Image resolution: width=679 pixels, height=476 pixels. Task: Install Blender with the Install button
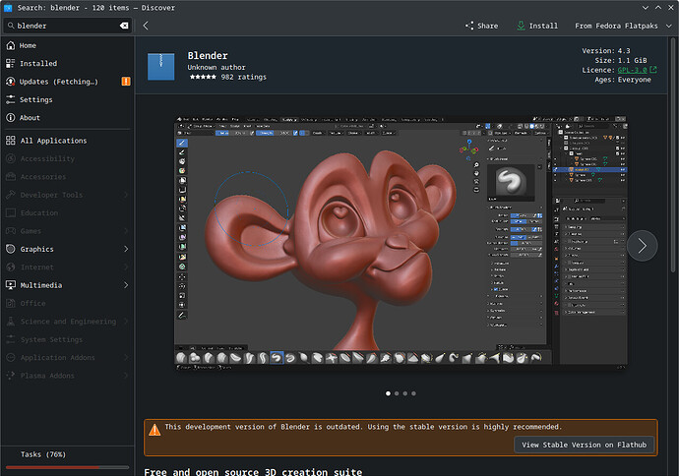pos(536,26)
